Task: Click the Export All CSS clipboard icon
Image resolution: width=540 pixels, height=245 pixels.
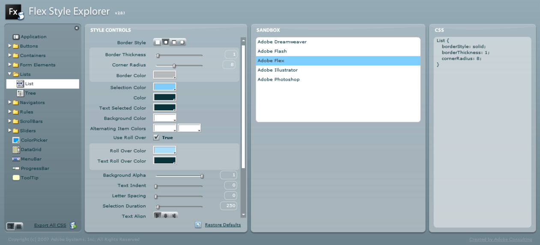Action: 73,225
